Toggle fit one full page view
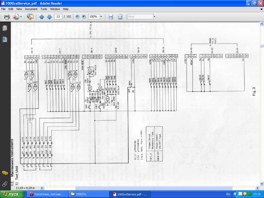Viewport: 264px width, 198px height. pos(120,17)
